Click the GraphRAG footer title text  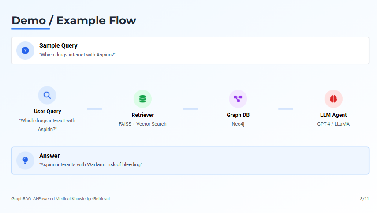click(60, 199)
